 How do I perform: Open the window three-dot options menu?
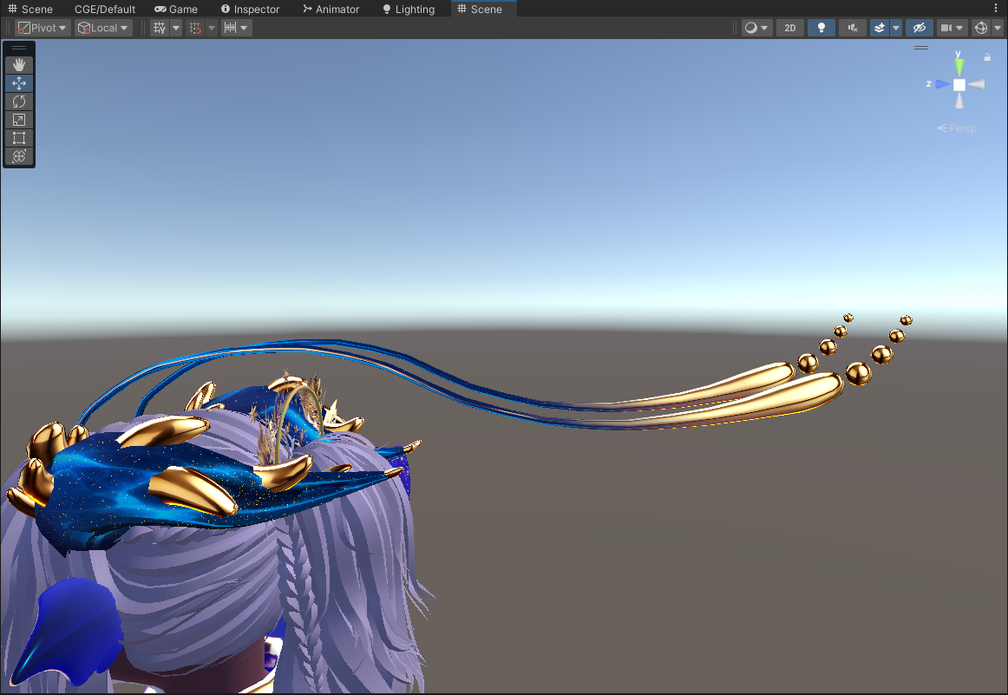[x=996, y=9]
